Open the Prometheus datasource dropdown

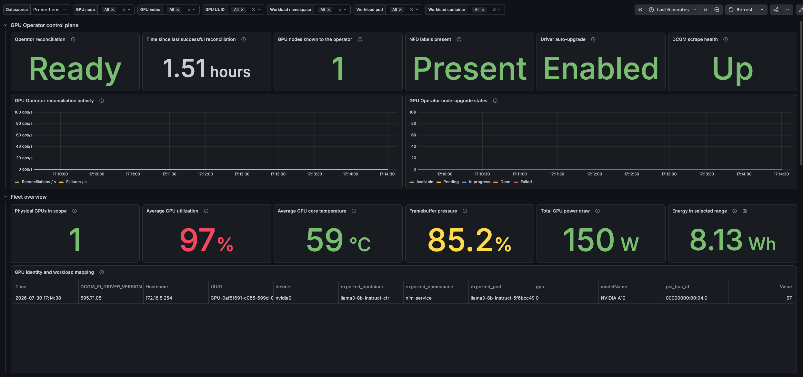click(x=50, y=10)
